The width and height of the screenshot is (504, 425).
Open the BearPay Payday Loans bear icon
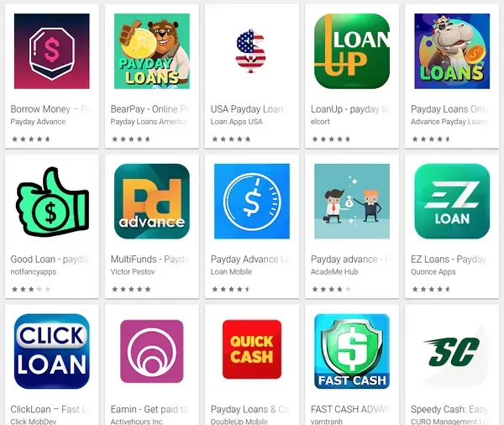[152, 51]
